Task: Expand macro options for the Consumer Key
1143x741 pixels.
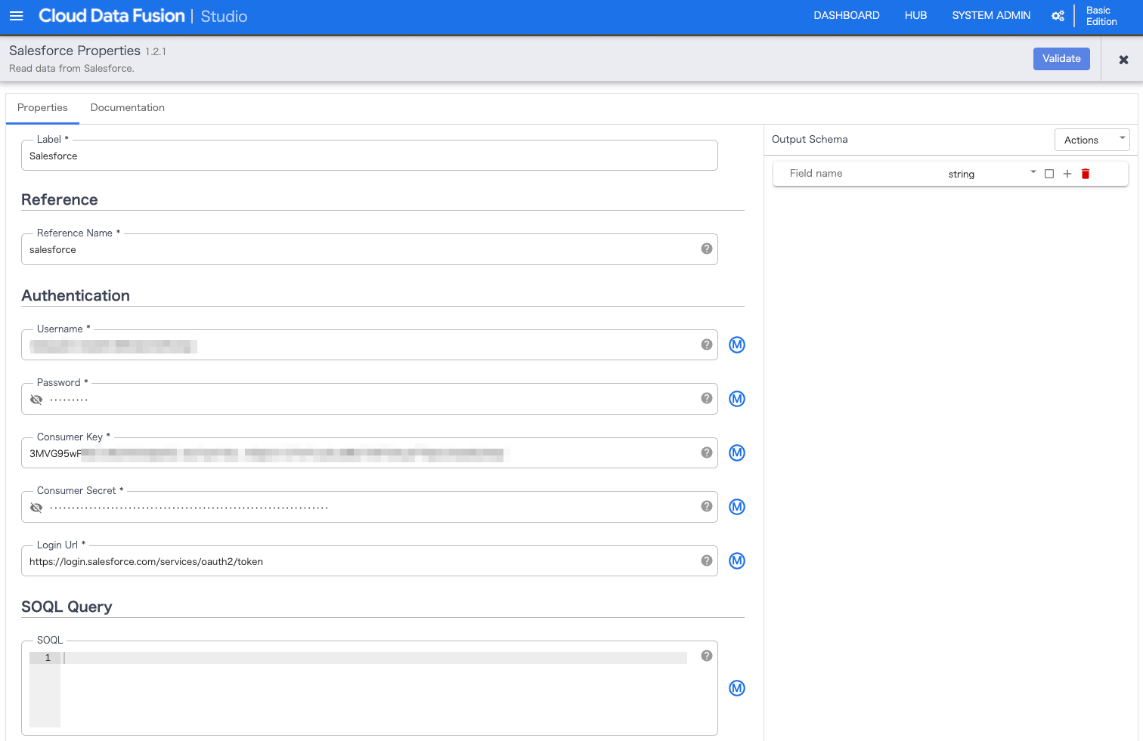Action: (736, 452)
